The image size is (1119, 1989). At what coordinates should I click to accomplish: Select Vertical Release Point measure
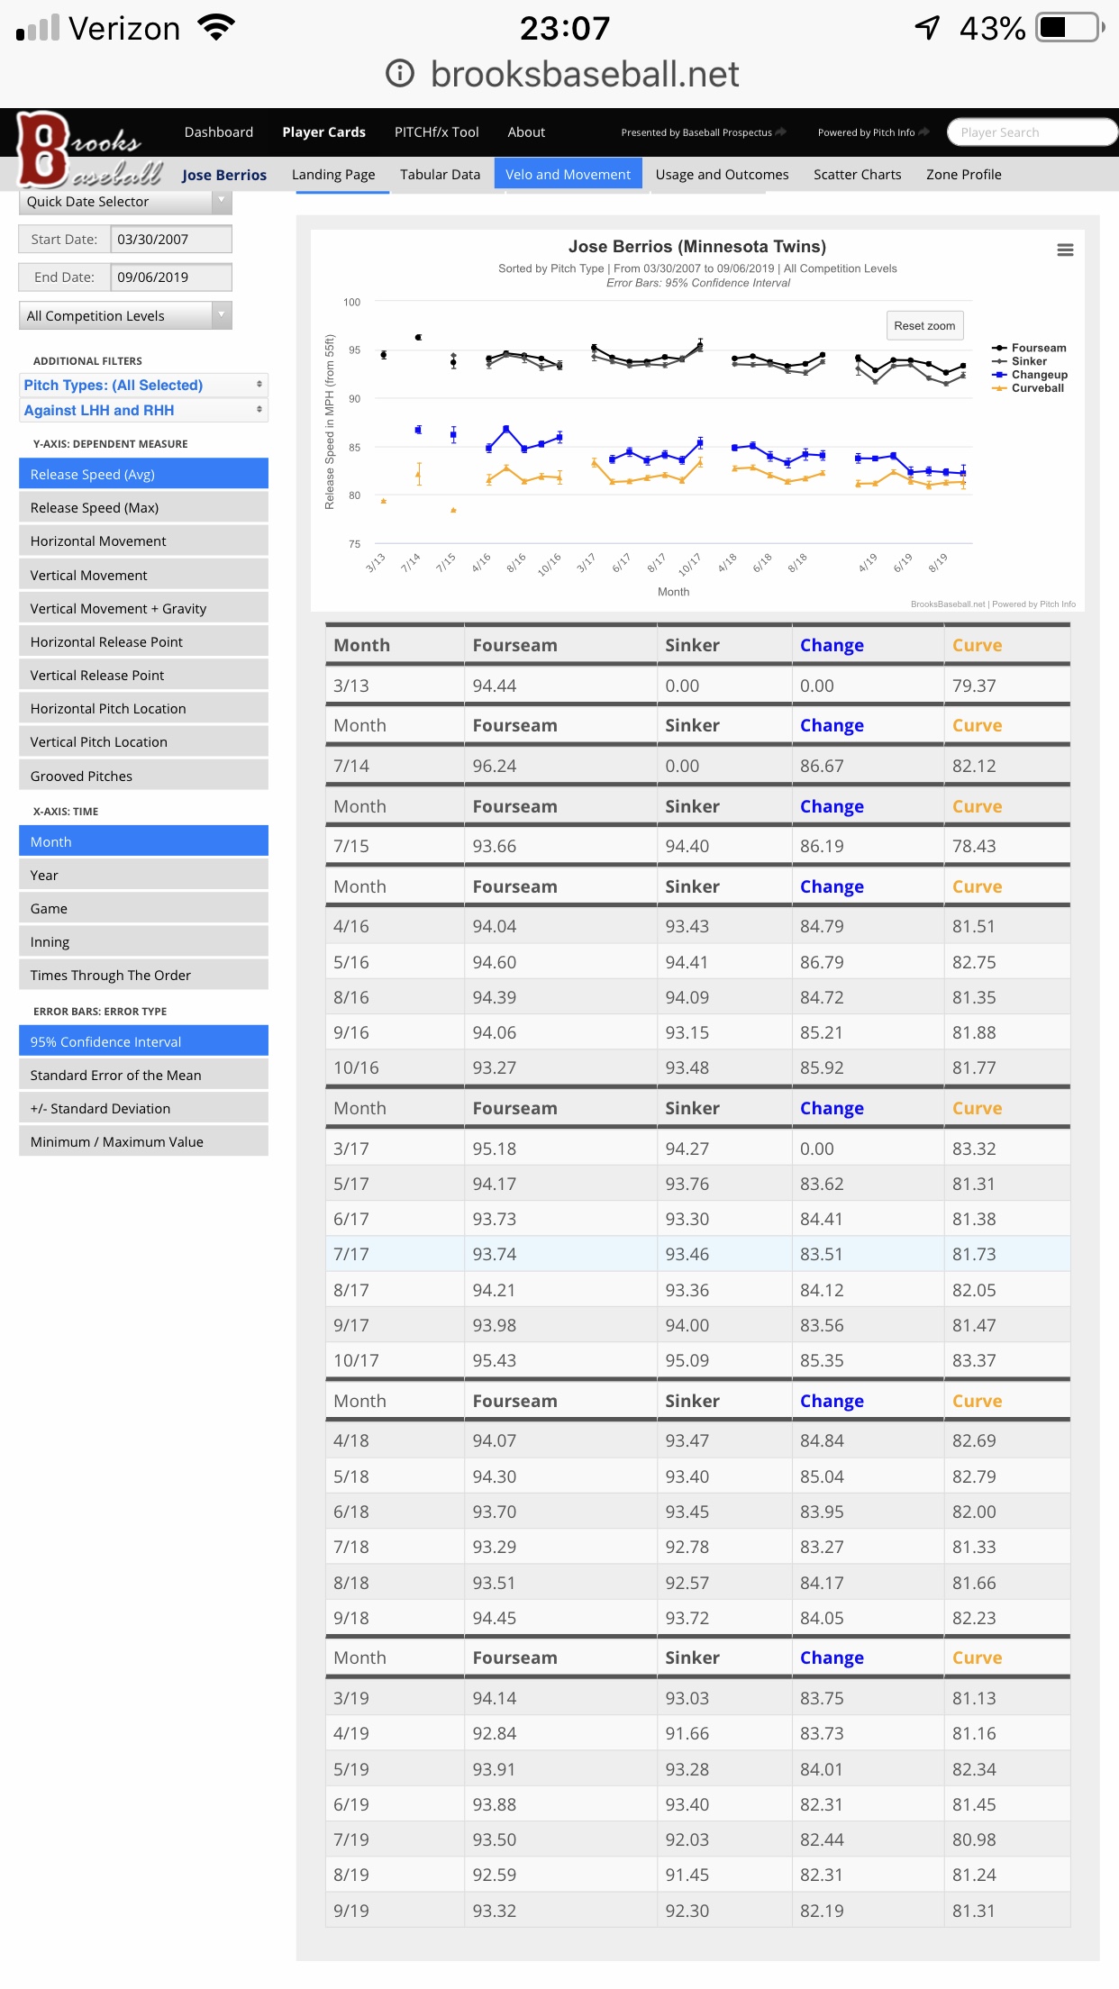(143, 675)
